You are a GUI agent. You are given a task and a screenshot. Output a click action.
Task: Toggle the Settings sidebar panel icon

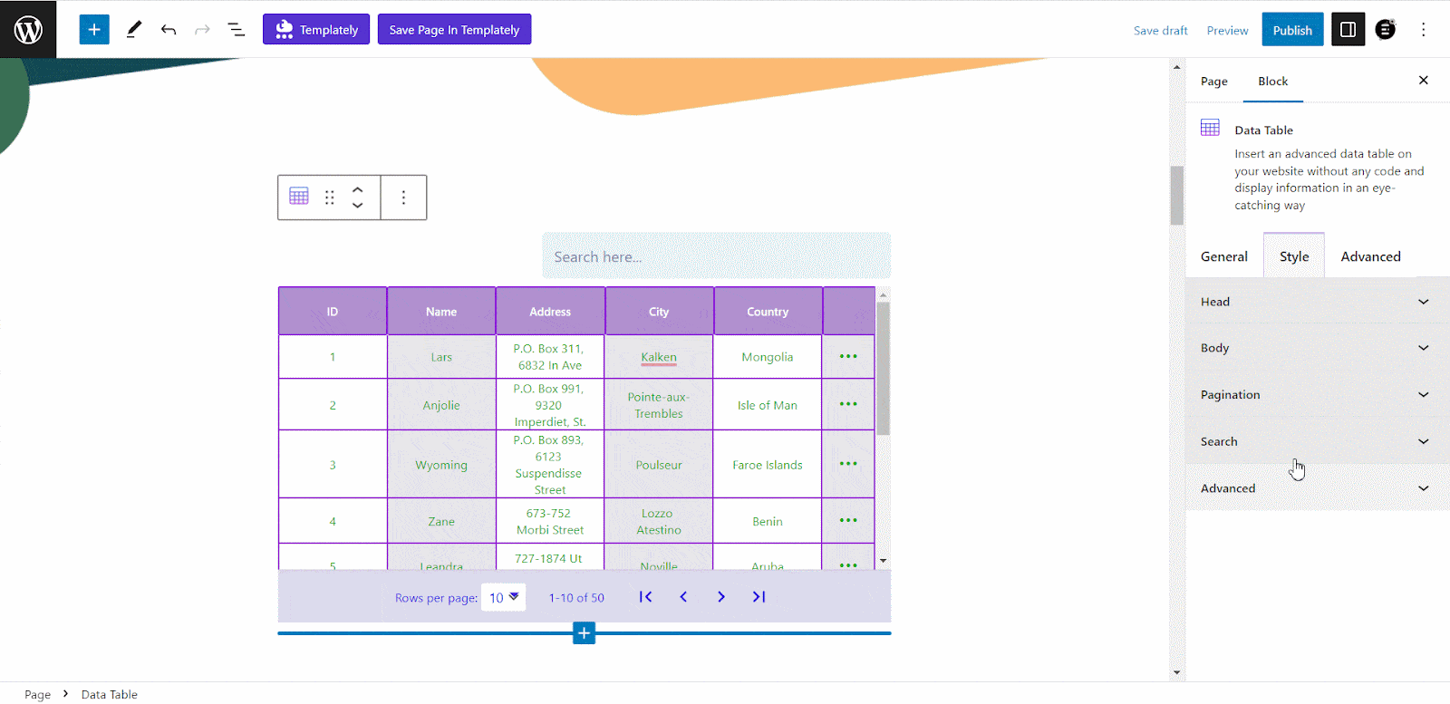pos(1348,29)
